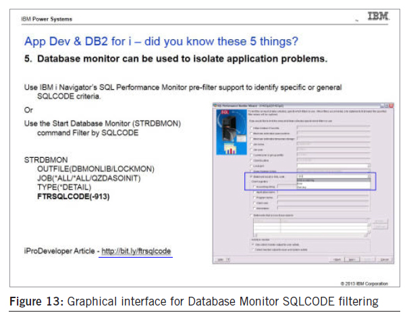Select the second activity to monitor radio option

252,250
